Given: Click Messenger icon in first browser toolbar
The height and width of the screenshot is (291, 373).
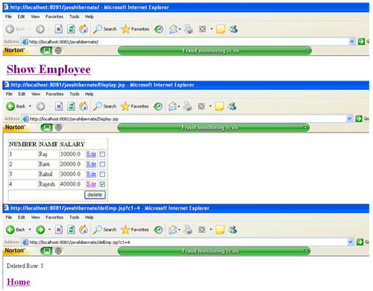Looking at the screenshot, I should [x=233, y=29].
